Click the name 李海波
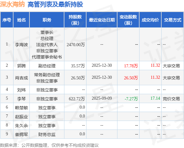The height and width of the screenshot is (148, 184). tap(21, 45)
